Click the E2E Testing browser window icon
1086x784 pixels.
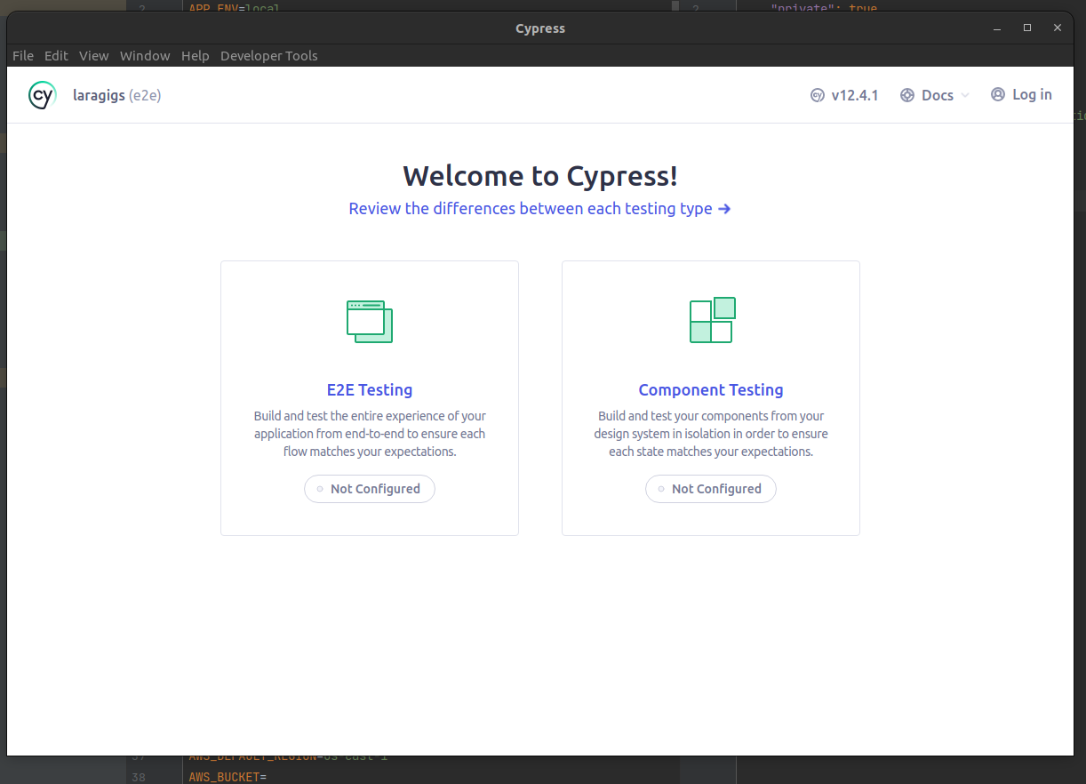pos(370,321)
